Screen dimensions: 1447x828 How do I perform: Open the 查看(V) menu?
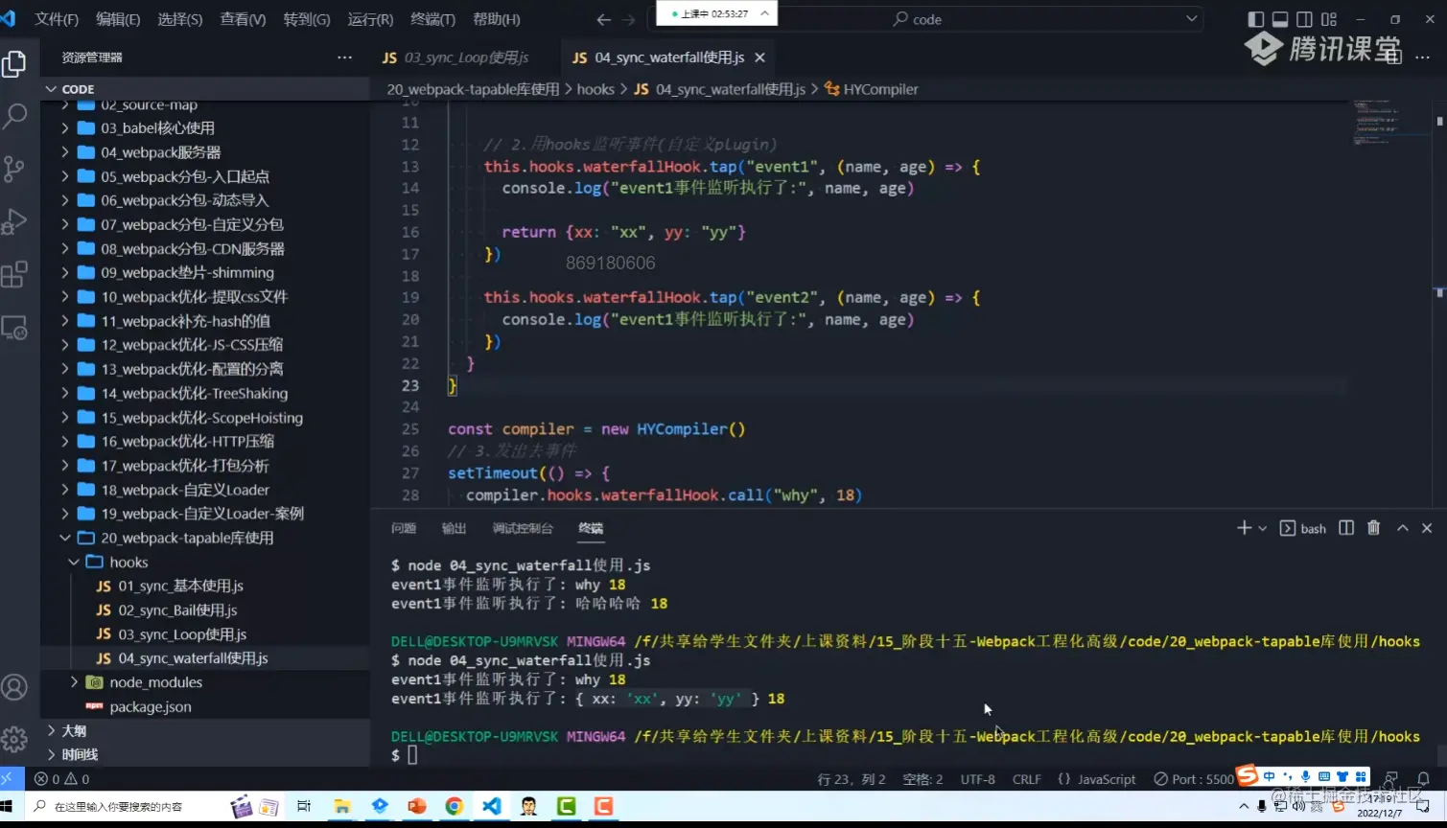tap(243, 19)
